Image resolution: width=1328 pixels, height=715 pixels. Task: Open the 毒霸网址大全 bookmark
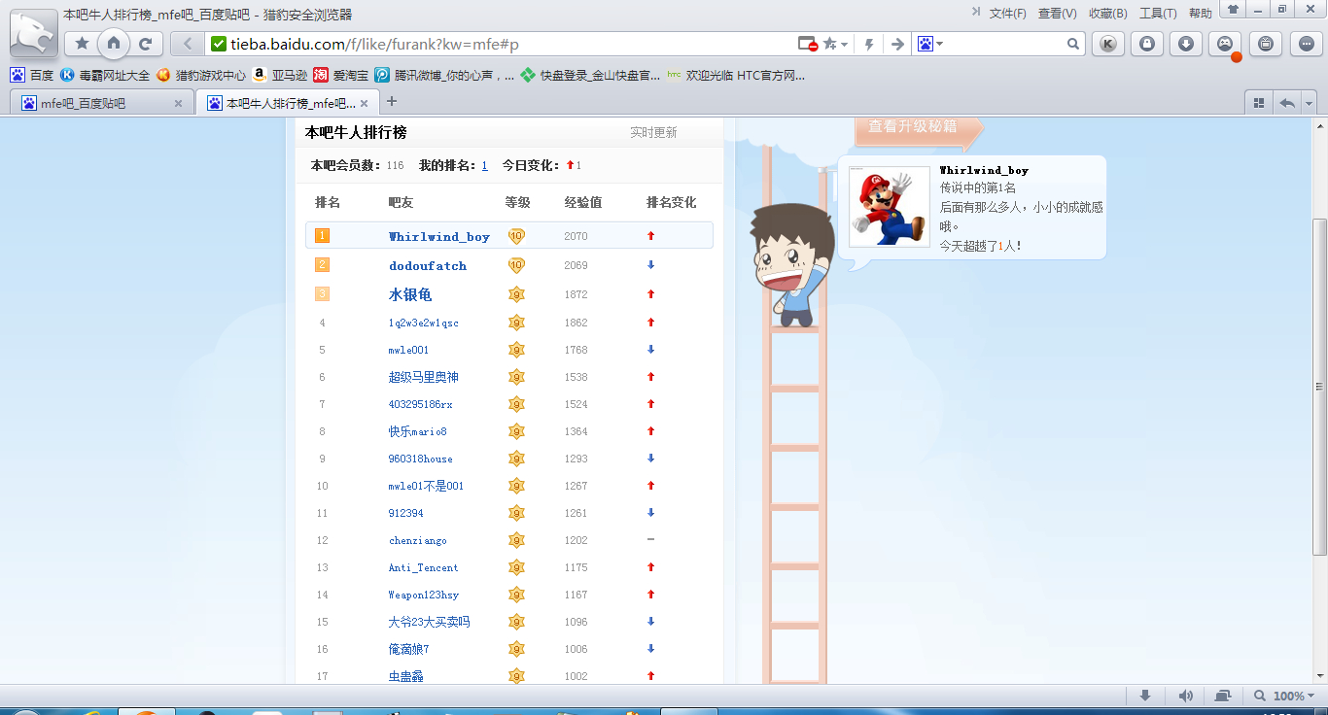[105, 75]
